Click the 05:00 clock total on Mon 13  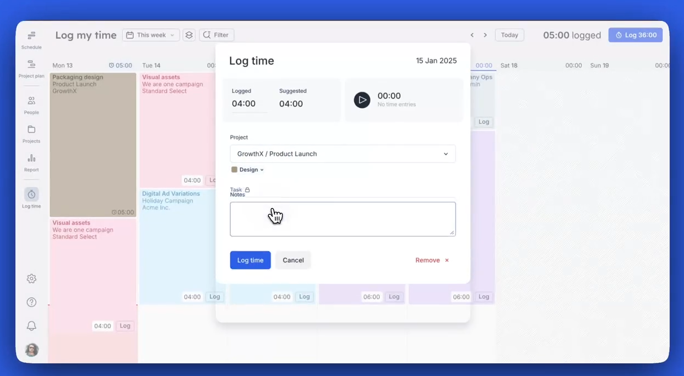pyautogui.click(x=121, y=66)
